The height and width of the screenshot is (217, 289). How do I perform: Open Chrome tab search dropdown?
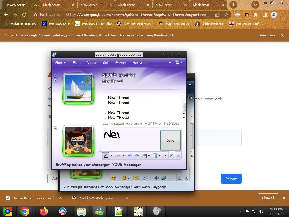(255, 5)
